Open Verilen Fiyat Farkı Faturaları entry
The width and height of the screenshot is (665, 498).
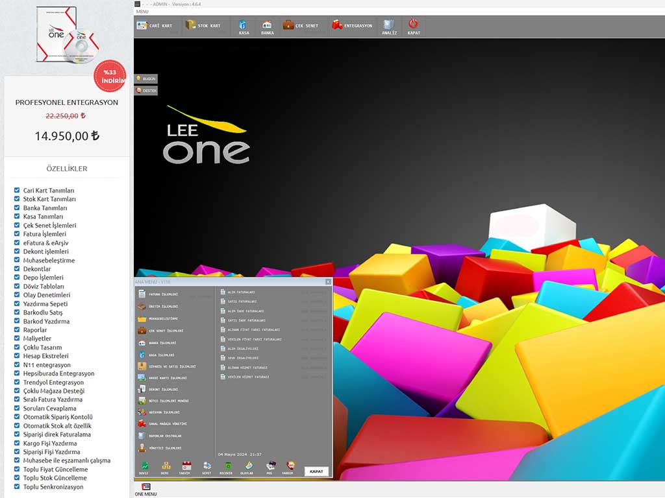point(250,339)
